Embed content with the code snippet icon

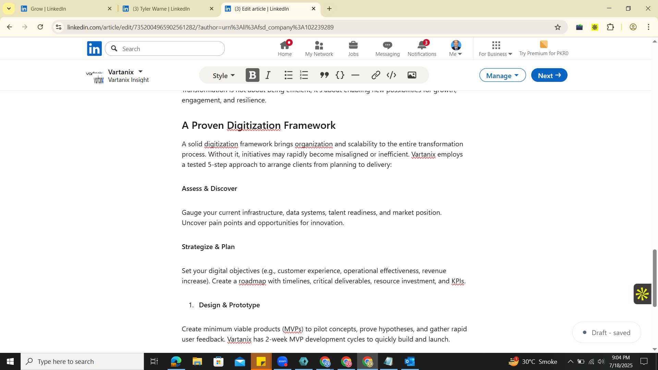point(391,75)
